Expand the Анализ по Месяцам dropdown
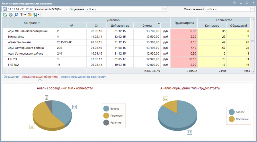 click(67, 9)
